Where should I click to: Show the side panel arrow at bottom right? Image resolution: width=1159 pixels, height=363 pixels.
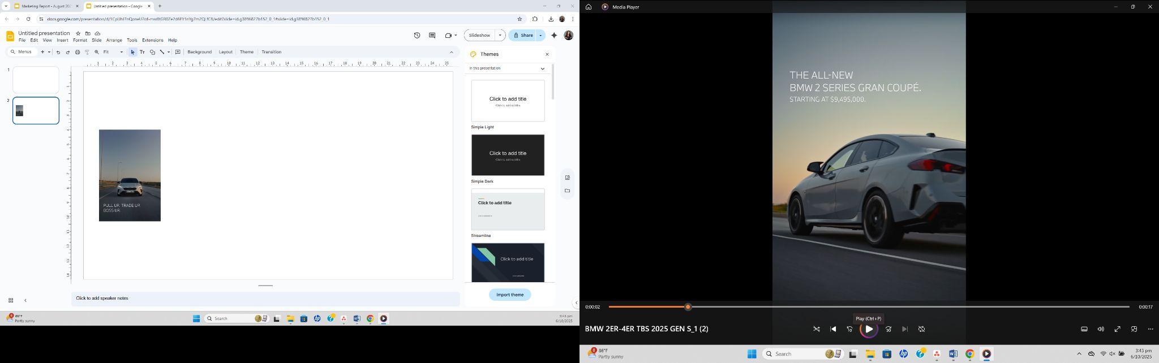coord(576,302)
